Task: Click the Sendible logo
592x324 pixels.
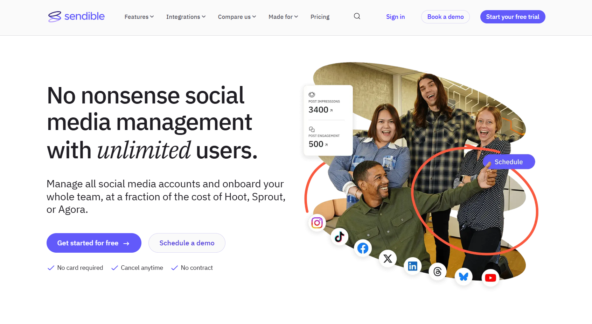Action: pos(76,16)
